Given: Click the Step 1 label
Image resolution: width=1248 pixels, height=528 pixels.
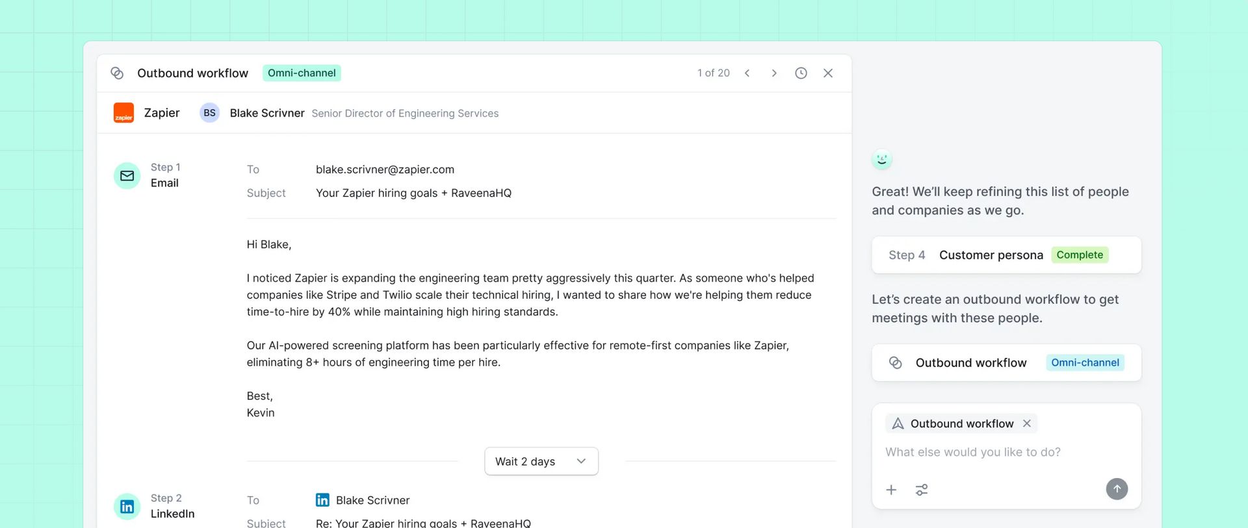Looking at the screenshot, I should [165, 168].
